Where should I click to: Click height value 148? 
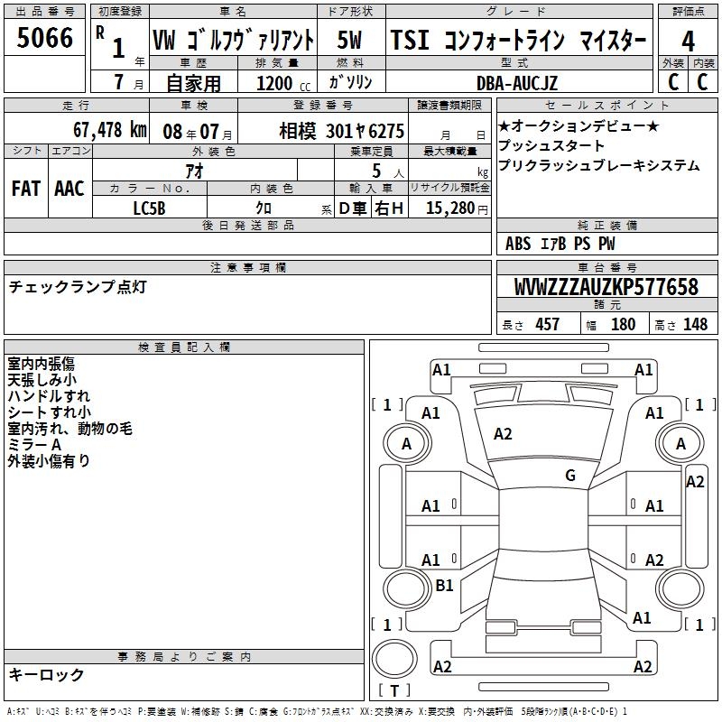coord(695,324)
